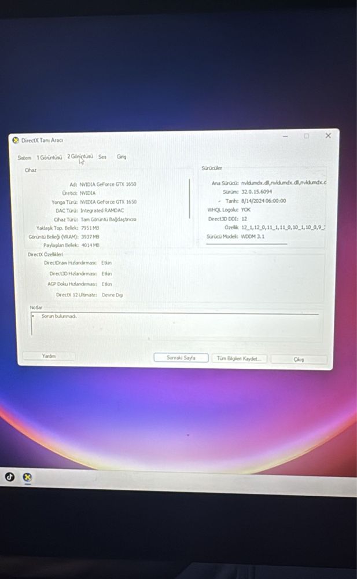The image size is (357, 579).
Task: Minimize the DirectX Tanı Aracı window
Action: pyautogui.click(x=285, y=136)
